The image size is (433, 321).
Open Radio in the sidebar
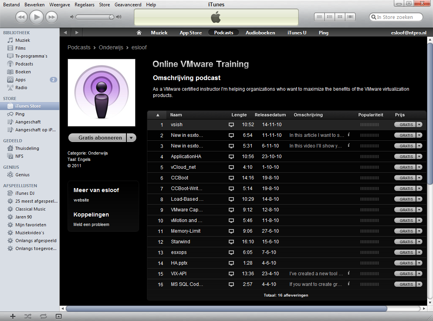(x=21, y=88)
